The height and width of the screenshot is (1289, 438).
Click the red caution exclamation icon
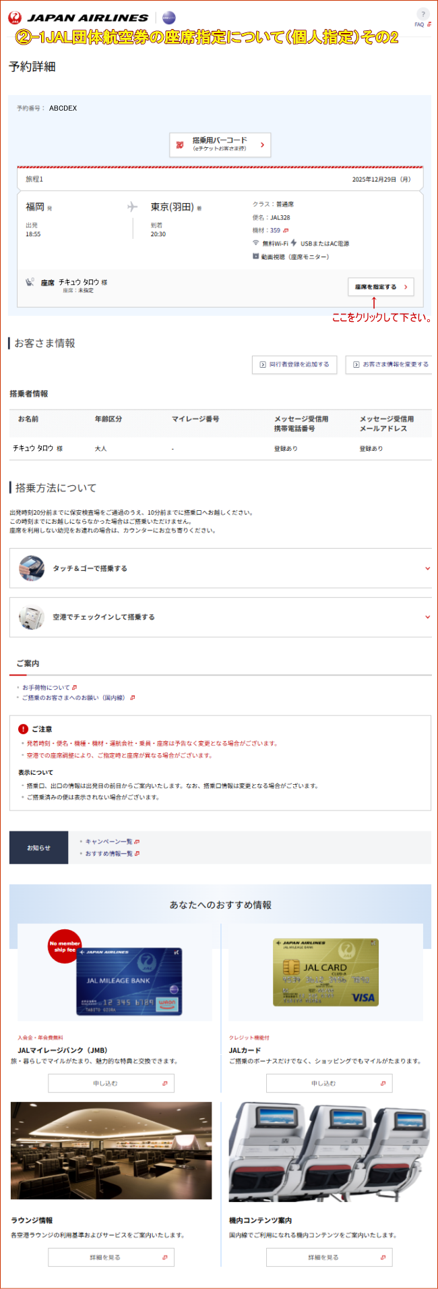[24, 729]
